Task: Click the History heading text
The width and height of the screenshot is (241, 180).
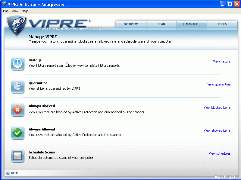Action: pyautogui.click(x=35, y=60)
